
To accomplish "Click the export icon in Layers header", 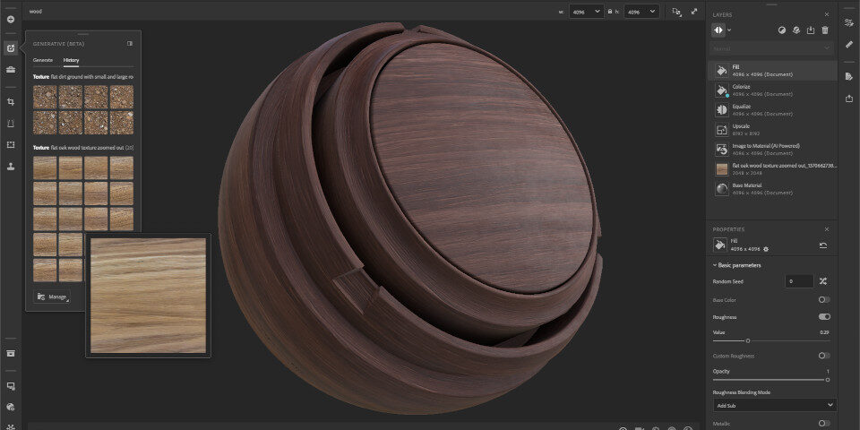I will click(x=811, y=30).
